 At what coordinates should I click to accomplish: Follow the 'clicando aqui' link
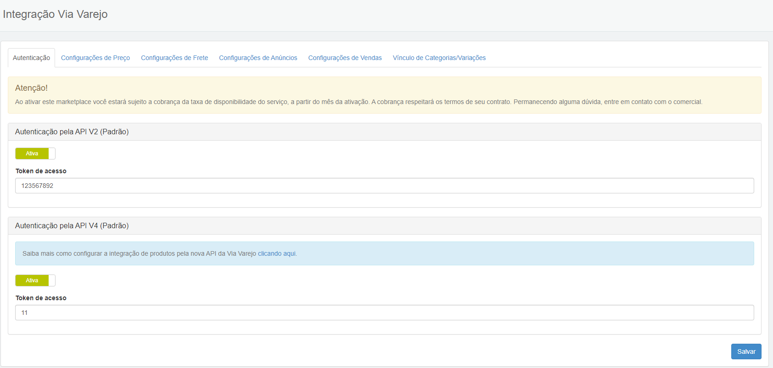(277, 253)
